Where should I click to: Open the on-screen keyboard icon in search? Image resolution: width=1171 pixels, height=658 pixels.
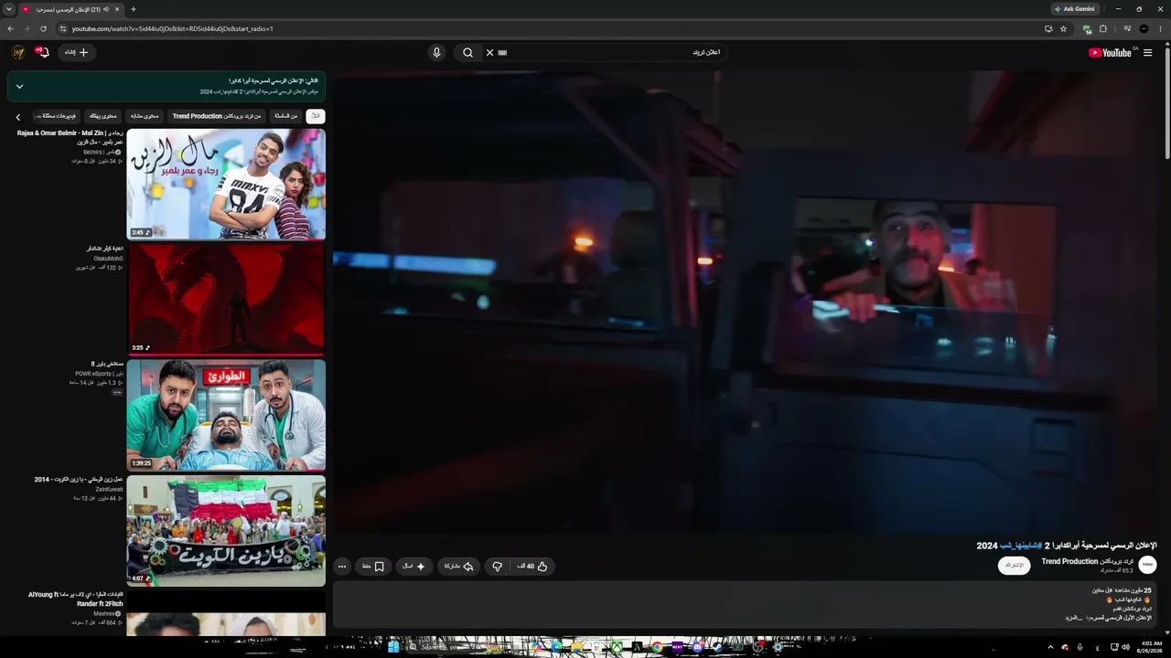click(x=502, y=52)
